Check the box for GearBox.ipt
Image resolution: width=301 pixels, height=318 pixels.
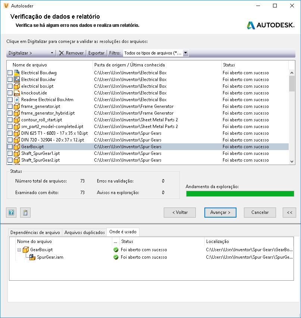pyautogui.click(x=10, y=146)
